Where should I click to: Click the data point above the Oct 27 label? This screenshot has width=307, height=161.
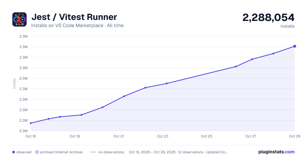point(252,59)
